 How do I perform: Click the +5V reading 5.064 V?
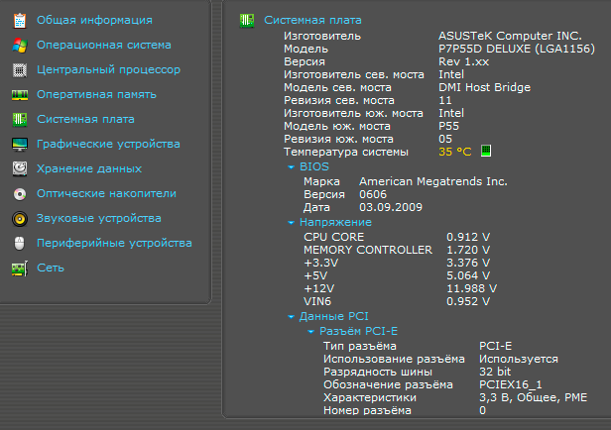(x=468, y=275)
